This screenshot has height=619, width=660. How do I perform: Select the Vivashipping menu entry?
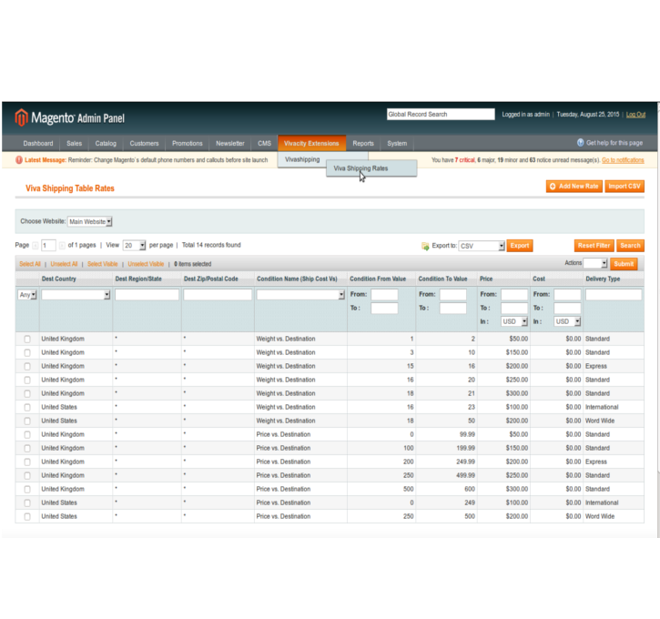click(302, 159)
